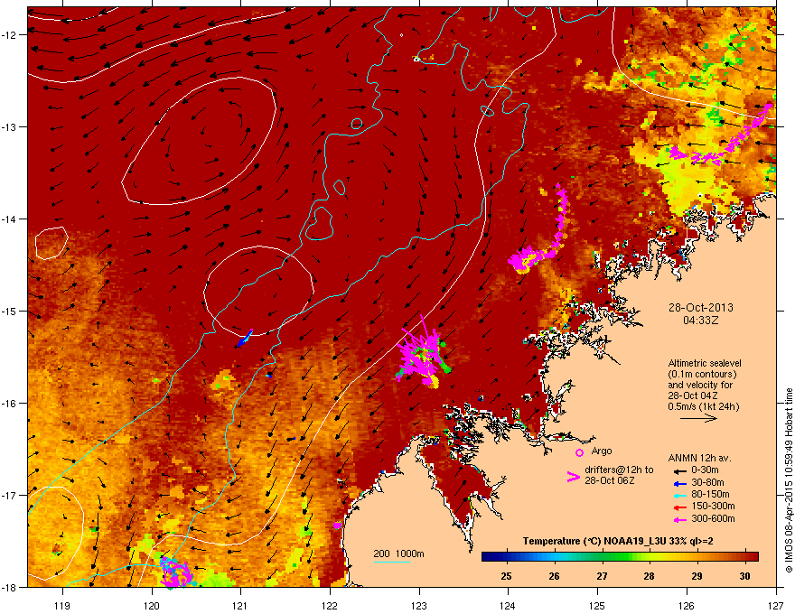The image size is (795, 614).
Task: Click the latitude axis label '-12'
Action: pyautogui.click(x=11, y=34)
